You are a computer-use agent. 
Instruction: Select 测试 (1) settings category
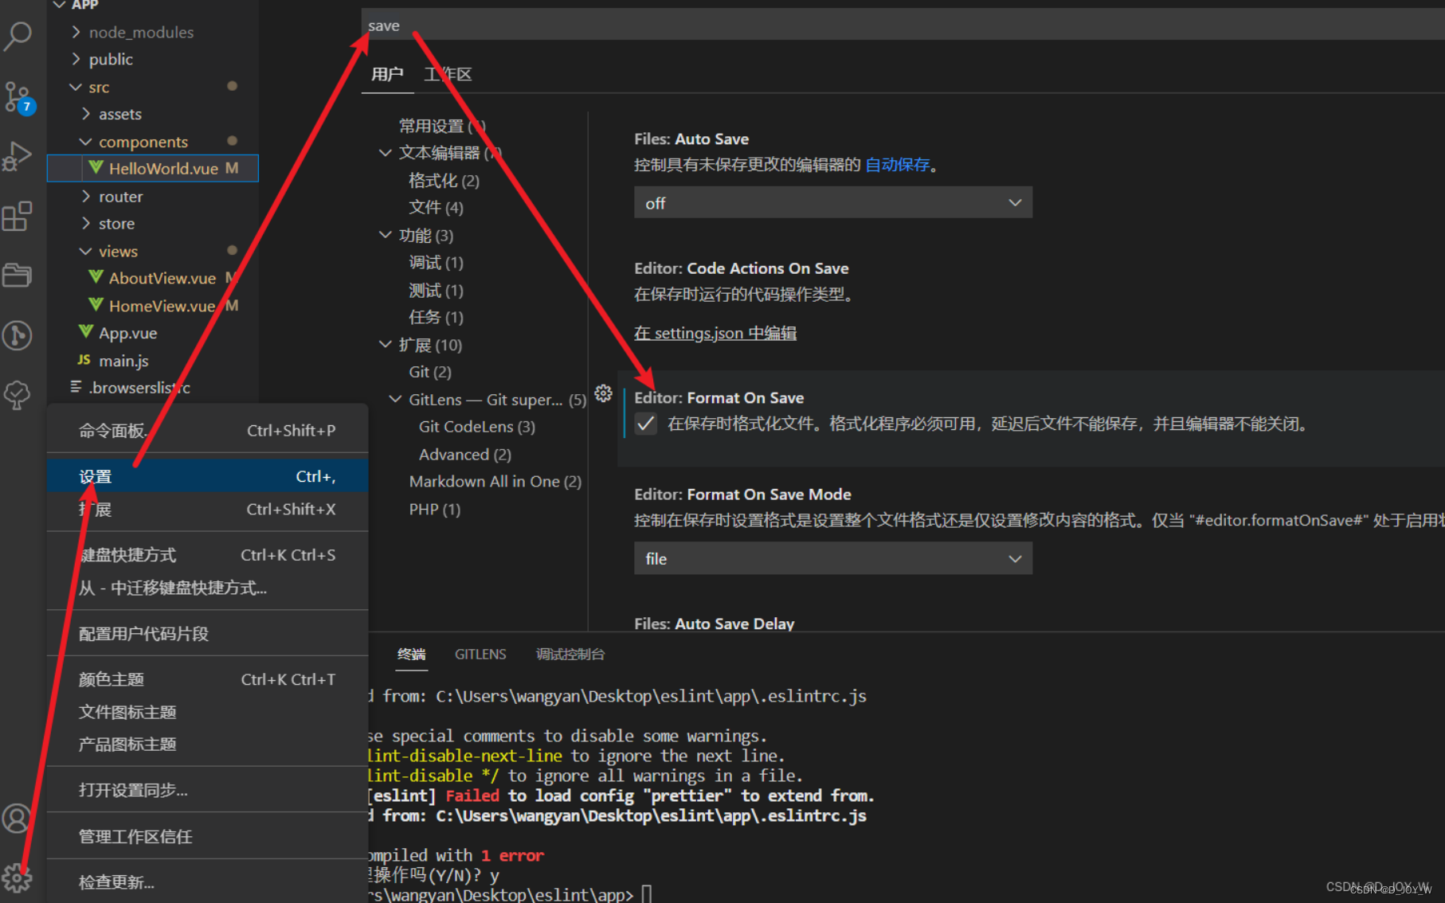pyautogui.click(x=436, y=290)
